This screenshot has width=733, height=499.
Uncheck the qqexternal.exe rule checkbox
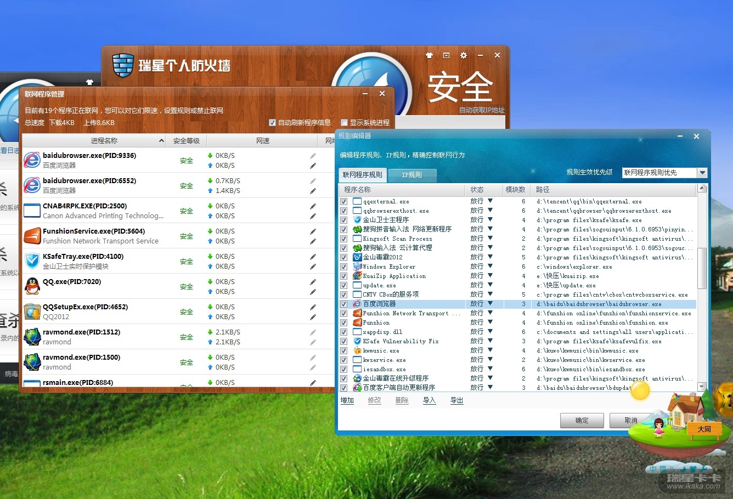coord(343,201)
